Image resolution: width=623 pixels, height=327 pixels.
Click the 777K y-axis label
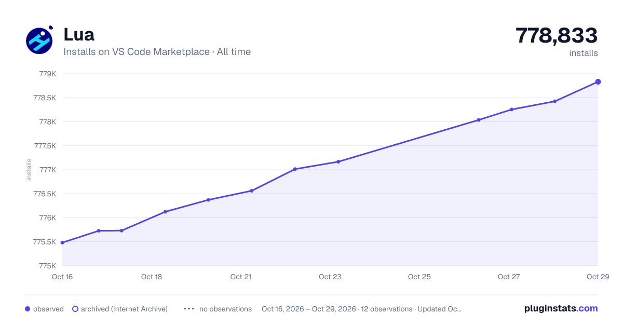(x=48, y=170)
